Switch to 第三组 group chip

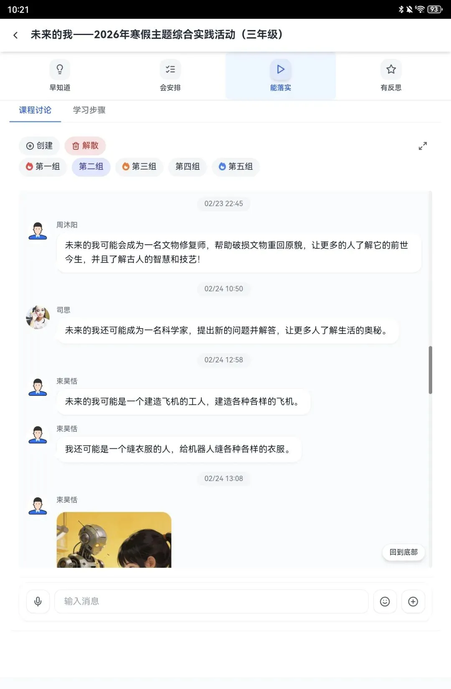pyautogui.click(x=139, y=167)
